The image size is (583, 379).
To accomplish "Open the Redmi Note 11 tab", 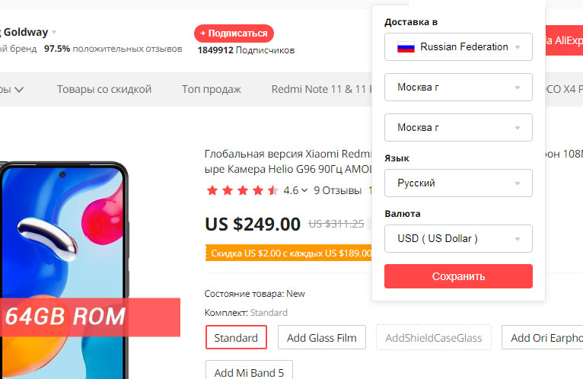I will (x=320, y=89).
